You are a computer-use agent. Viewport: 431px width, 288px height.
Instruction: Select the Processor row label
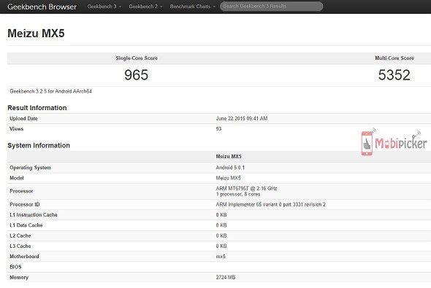[21, 191]
